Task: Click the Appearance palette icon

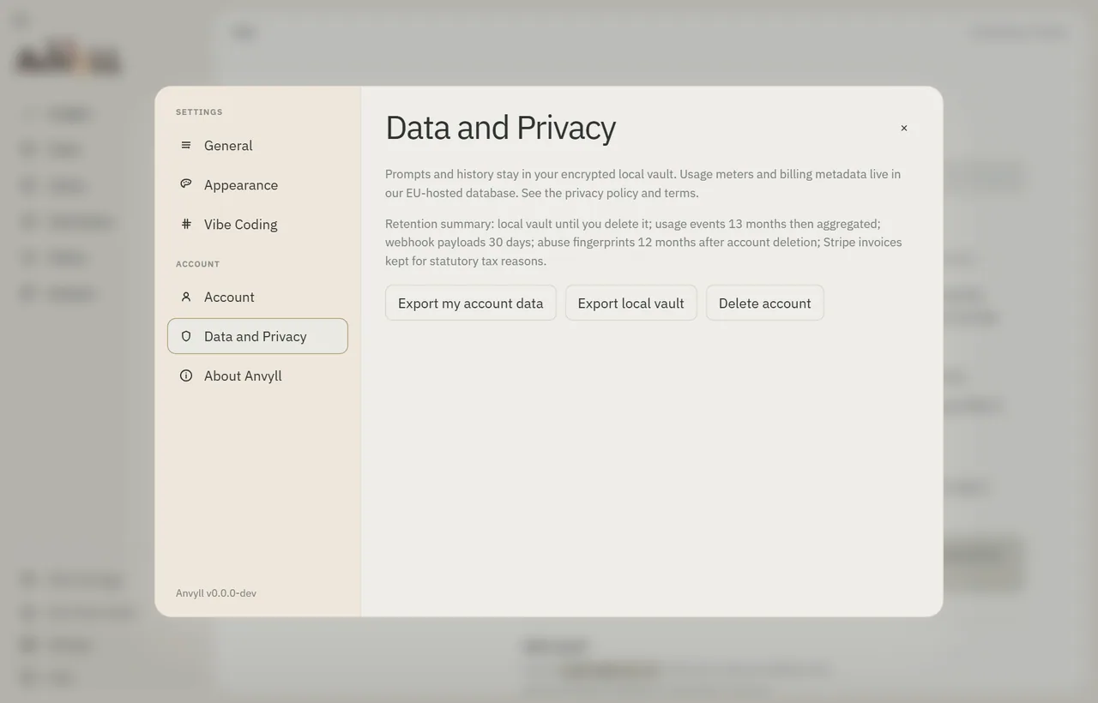Action: 186,184
